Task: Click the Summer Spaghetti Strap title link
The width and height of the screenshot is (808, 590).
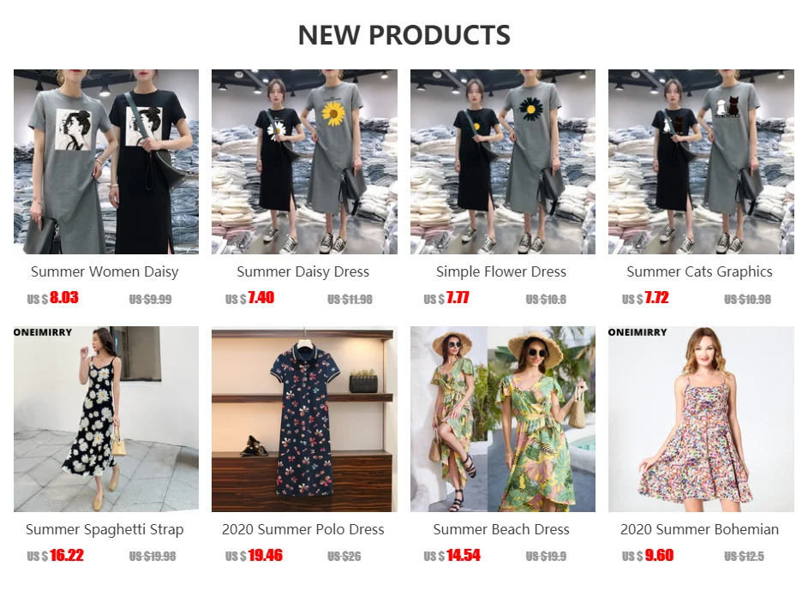Action: (105, 529)
